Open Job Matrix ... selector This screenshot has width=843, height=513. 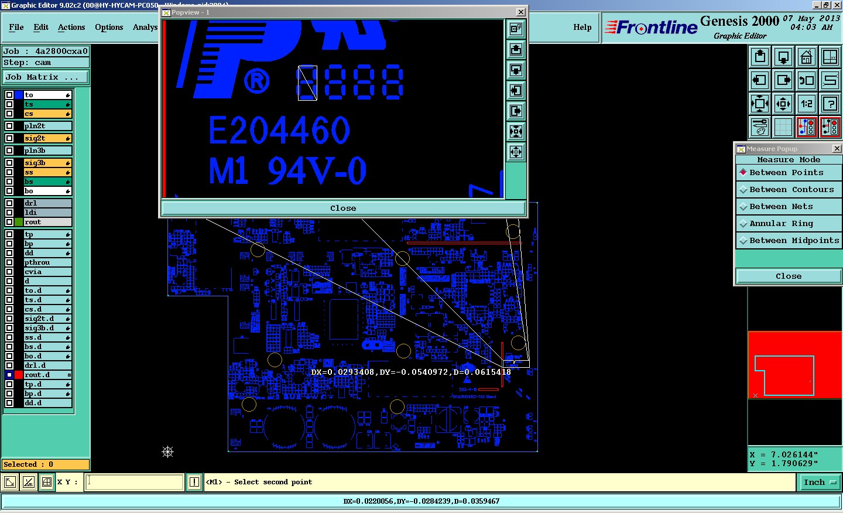point(46,77)
